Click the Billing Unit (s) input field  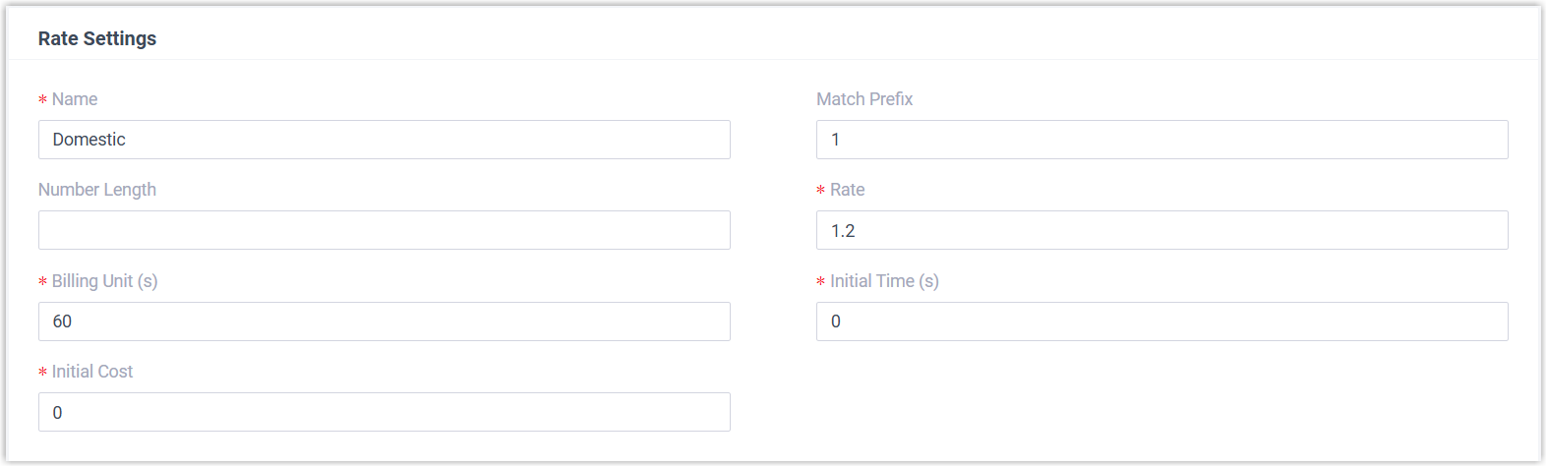coord(384,321)
